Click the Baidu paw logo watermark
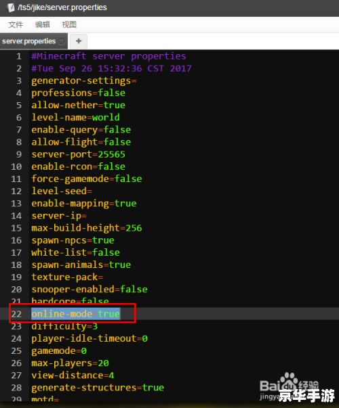Viewport: 339px width, 408px height. point(289,380)
